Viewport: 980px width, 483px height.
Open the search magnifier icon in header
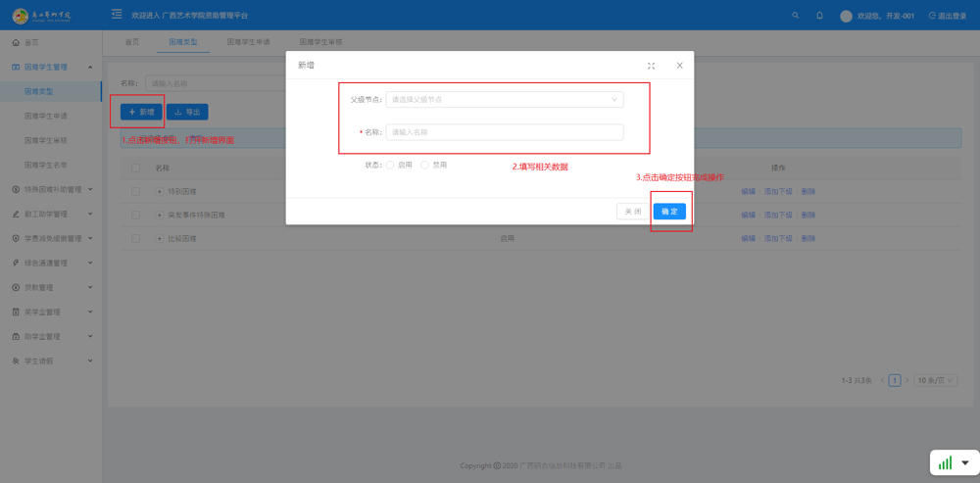click(x=795, y=16)
